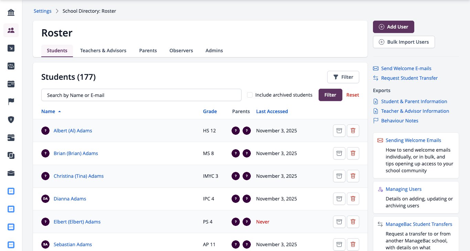Select the shield icon in left sidebar
The height and width of the screenshot is (251, 470).
[x=11, y=120]
